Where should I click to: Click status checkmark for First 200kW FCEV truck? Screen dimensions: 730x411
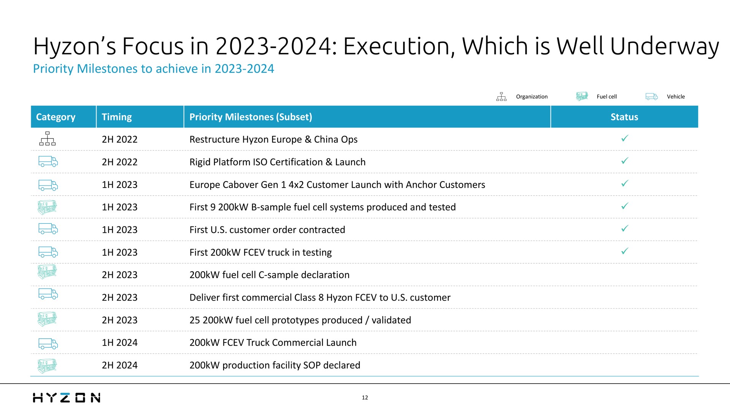(625, 251)
